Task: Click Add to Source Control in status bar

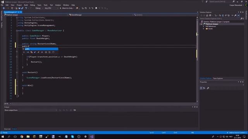Action: click(x=237, y=133)
